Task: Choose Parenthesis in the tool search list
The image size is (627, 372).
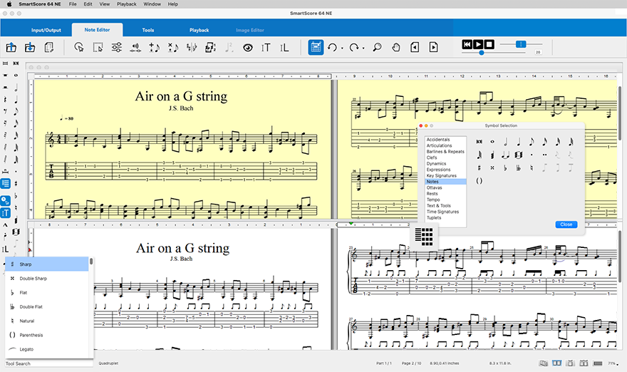Action: click(x=47, y=335)
